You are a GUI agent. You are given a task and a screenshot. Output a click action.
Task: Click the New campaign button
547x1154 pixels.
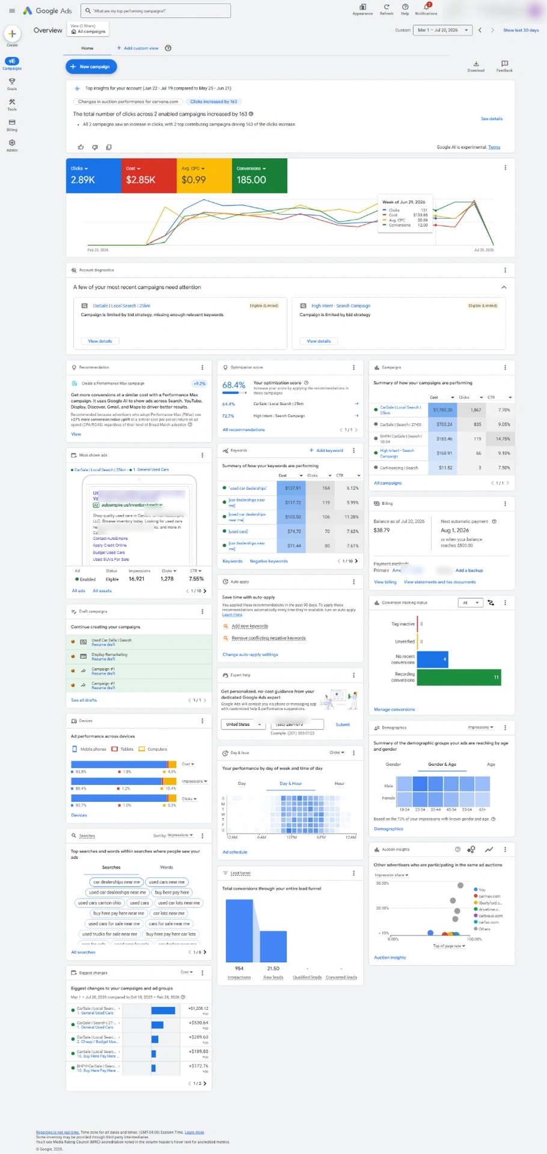91,67
